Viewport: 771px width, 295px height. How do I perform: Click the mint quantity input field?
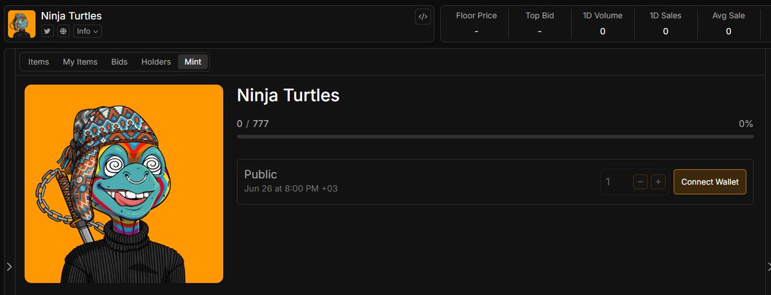616,181
